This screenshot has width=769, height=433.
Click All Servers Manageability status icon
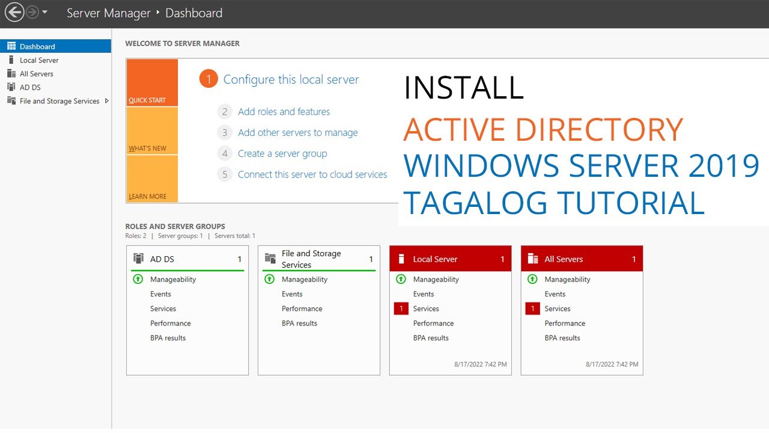coord(532,279)
